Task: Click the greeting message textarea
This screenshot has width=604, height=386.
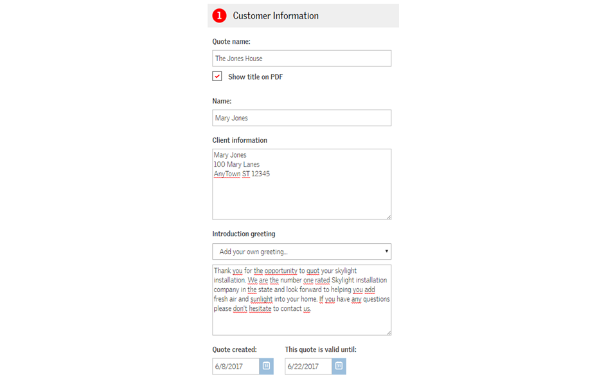Action: point(301,300)
